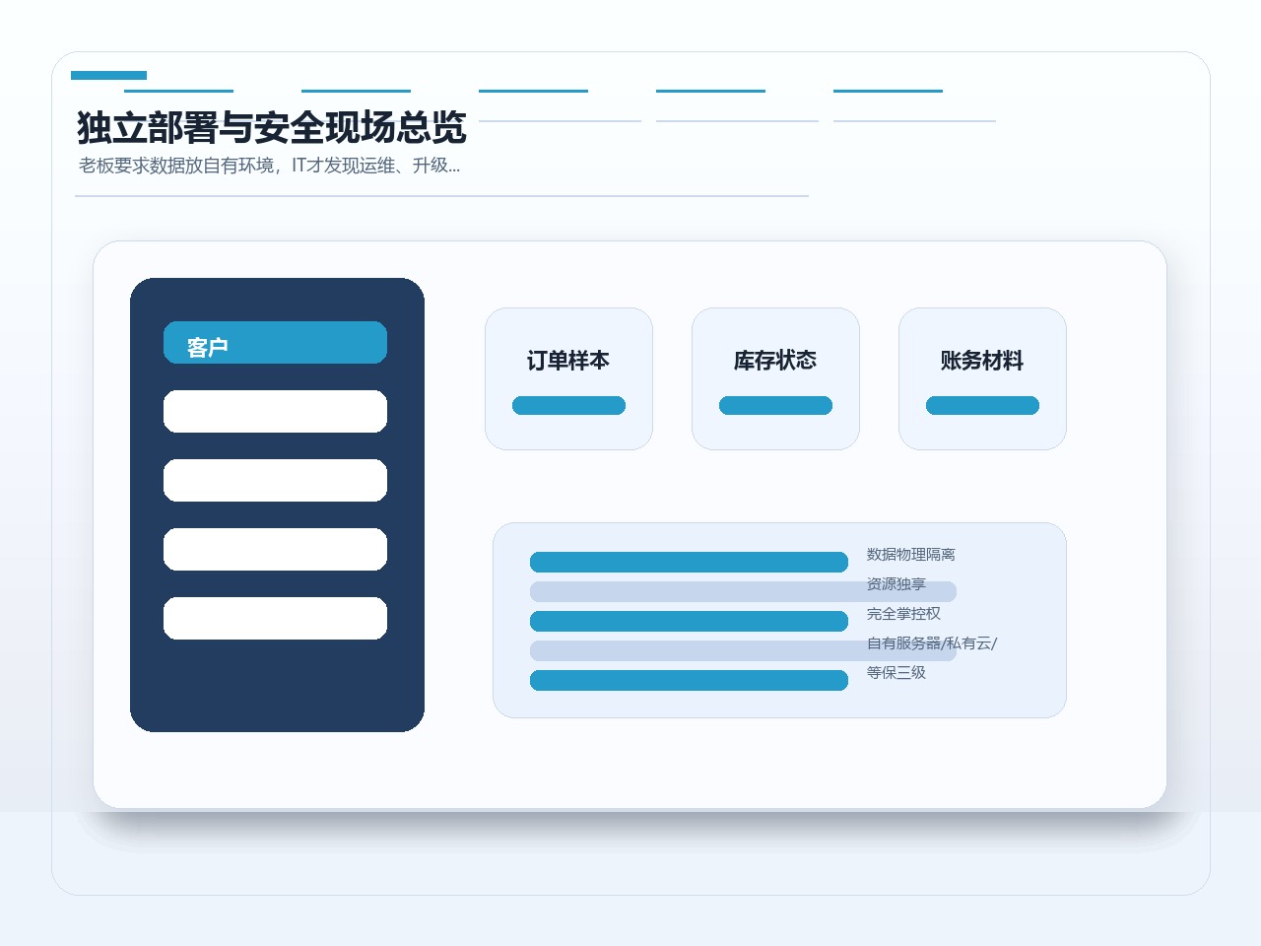This screenshot has width=1261, height=946.
Task: Click the blue bar beside 等保三级
Action: click(689, 680)
